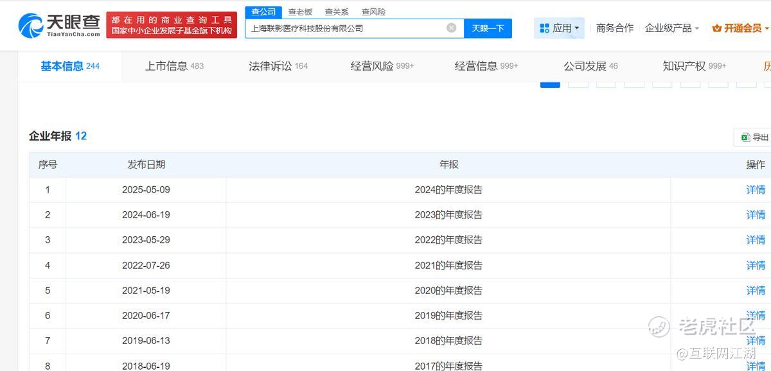Open the 法律诉讼 tab
Image resolution: width=771 pixels, height=371 pixels.
pos(278,66)
